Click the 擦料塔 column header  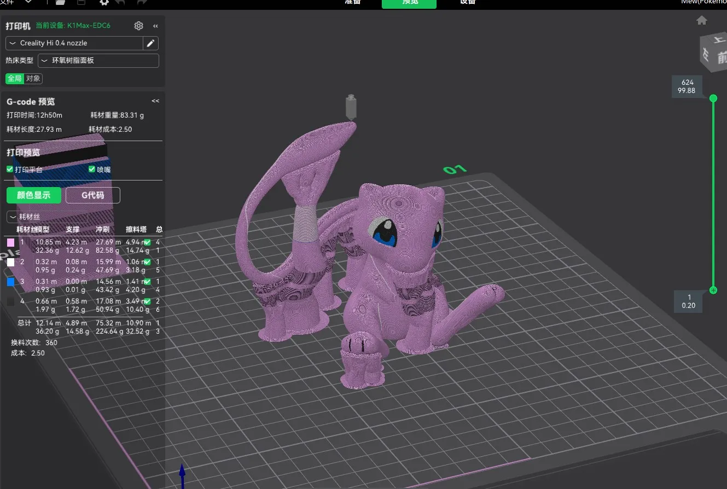[x=136, y=230]
